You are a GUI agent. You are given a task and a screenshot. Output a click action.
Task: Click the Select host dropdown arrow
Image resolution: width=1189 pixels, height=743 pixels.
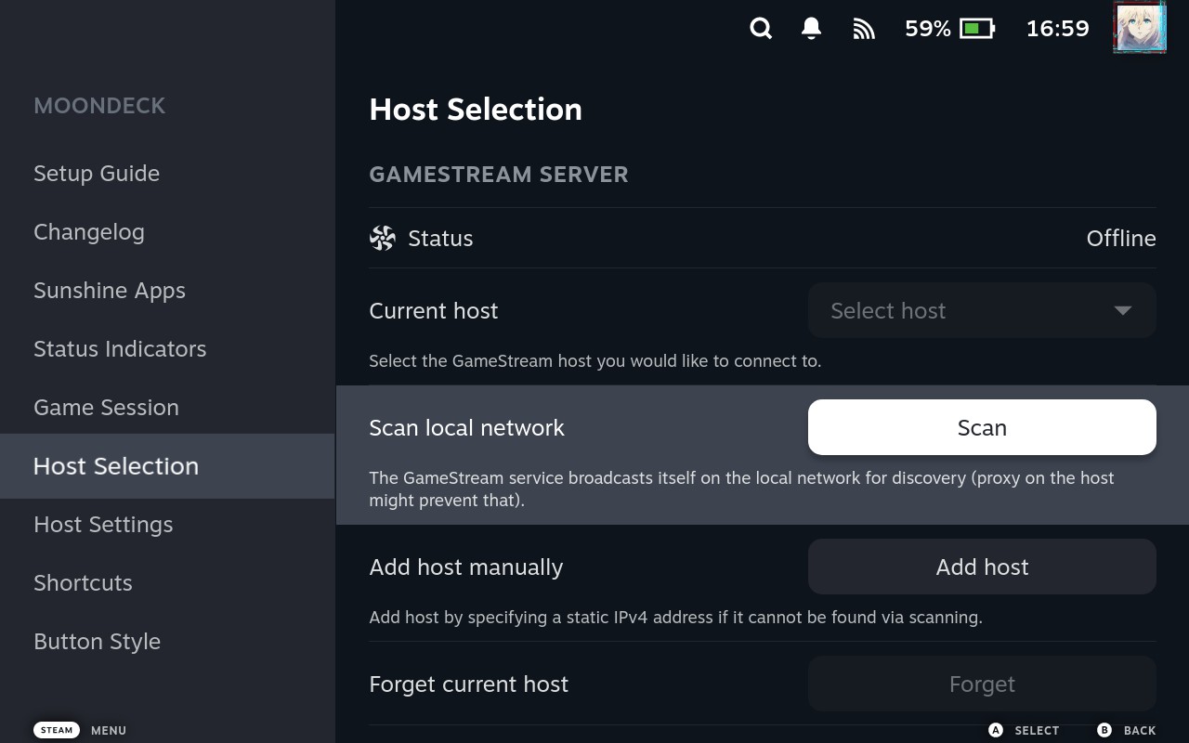[1122, 311]
